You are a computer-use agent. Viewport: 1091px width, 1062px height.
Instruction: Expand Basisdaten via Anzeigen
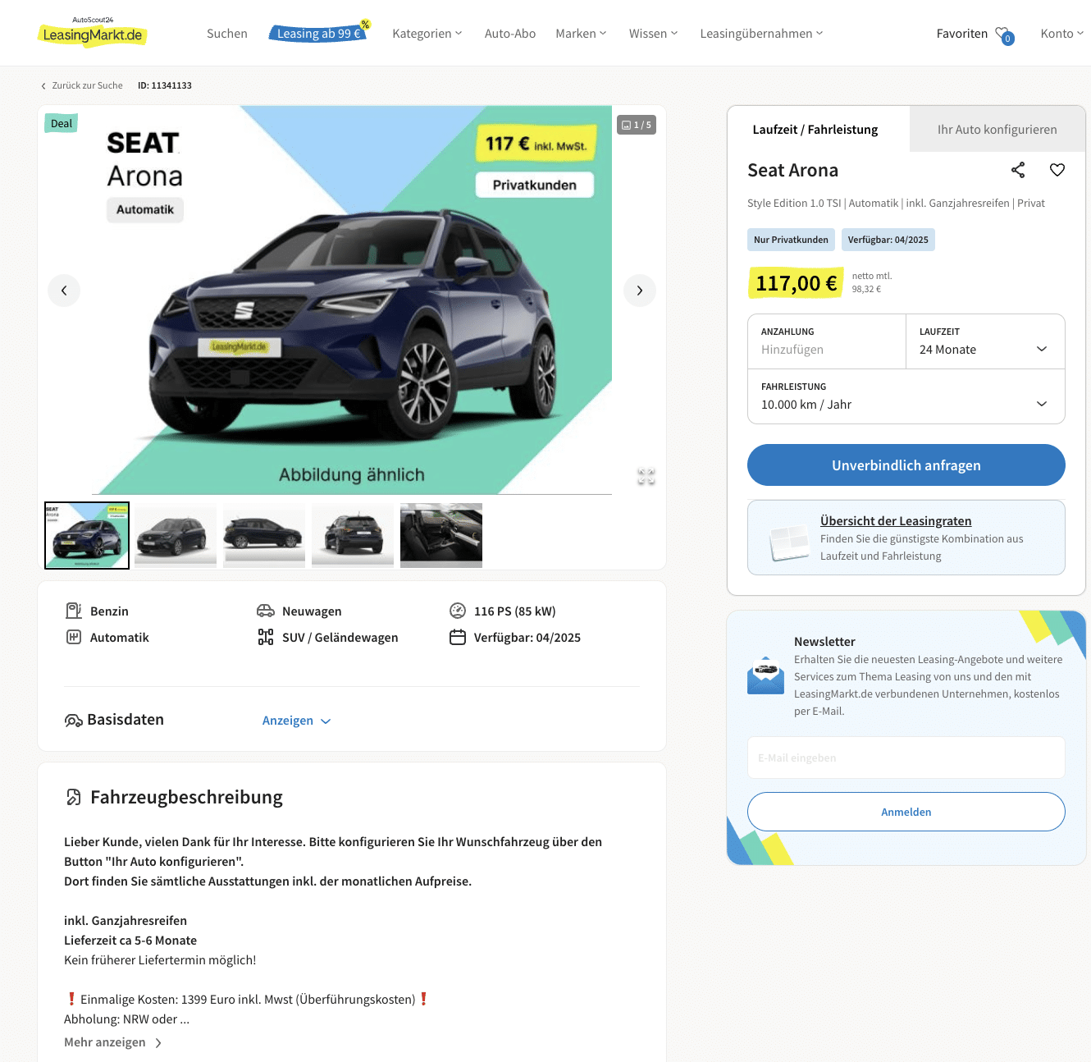tap(296, 721)
